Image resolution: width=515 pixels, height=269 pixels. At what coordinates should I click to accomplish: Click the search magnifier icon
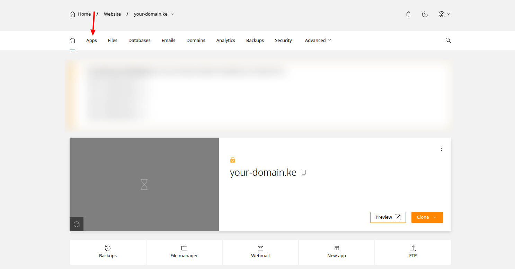[x=448, y=41]
